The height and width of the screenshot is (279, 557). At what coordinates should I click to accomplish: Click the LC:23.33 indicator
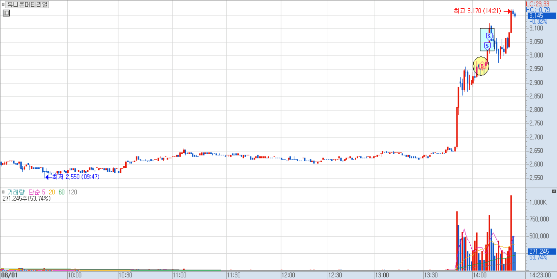(x=538, y=4)
